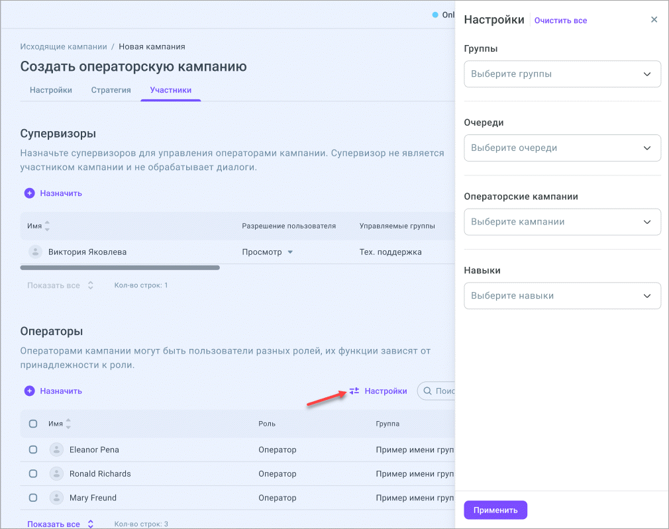Click the Очистить все link
This screenshot has height=529, width=669.
(x=560, y=21)
